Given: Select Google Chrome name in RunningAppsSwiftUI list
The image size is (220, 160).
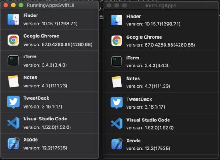Looking at the screenshot, I should (x=41, y=36).
